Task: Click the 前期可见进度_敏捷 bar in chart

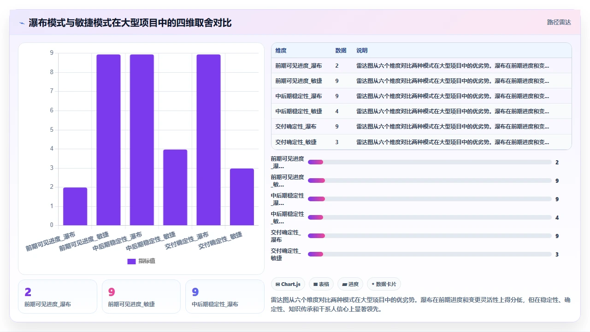Action: 108,140
